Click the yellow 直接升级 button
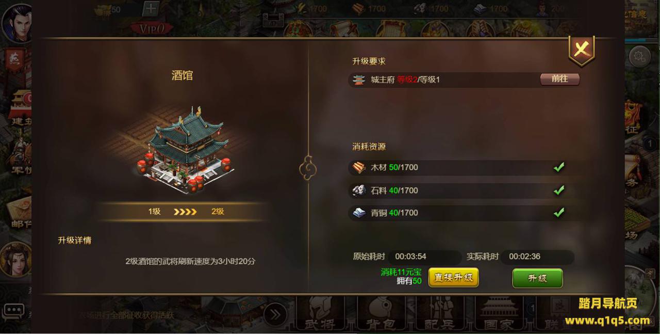The height and width of the screenshot is (334, 660). (x=453, y=277)
